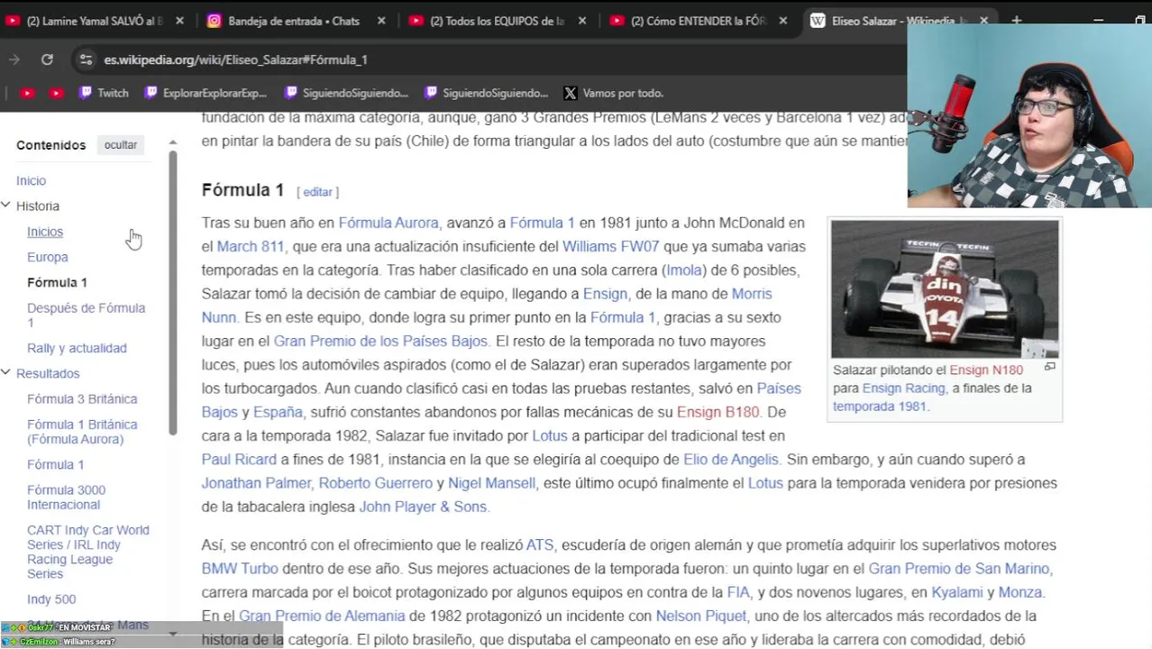Open Ensign N180 link in caption

pos(986,370)
